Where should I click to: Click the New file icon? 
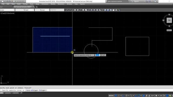coord(2,1)
